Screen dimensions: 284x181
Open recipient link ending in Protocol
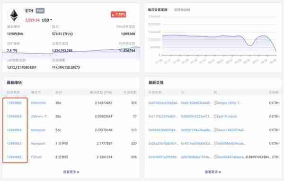tap(227, 116)
